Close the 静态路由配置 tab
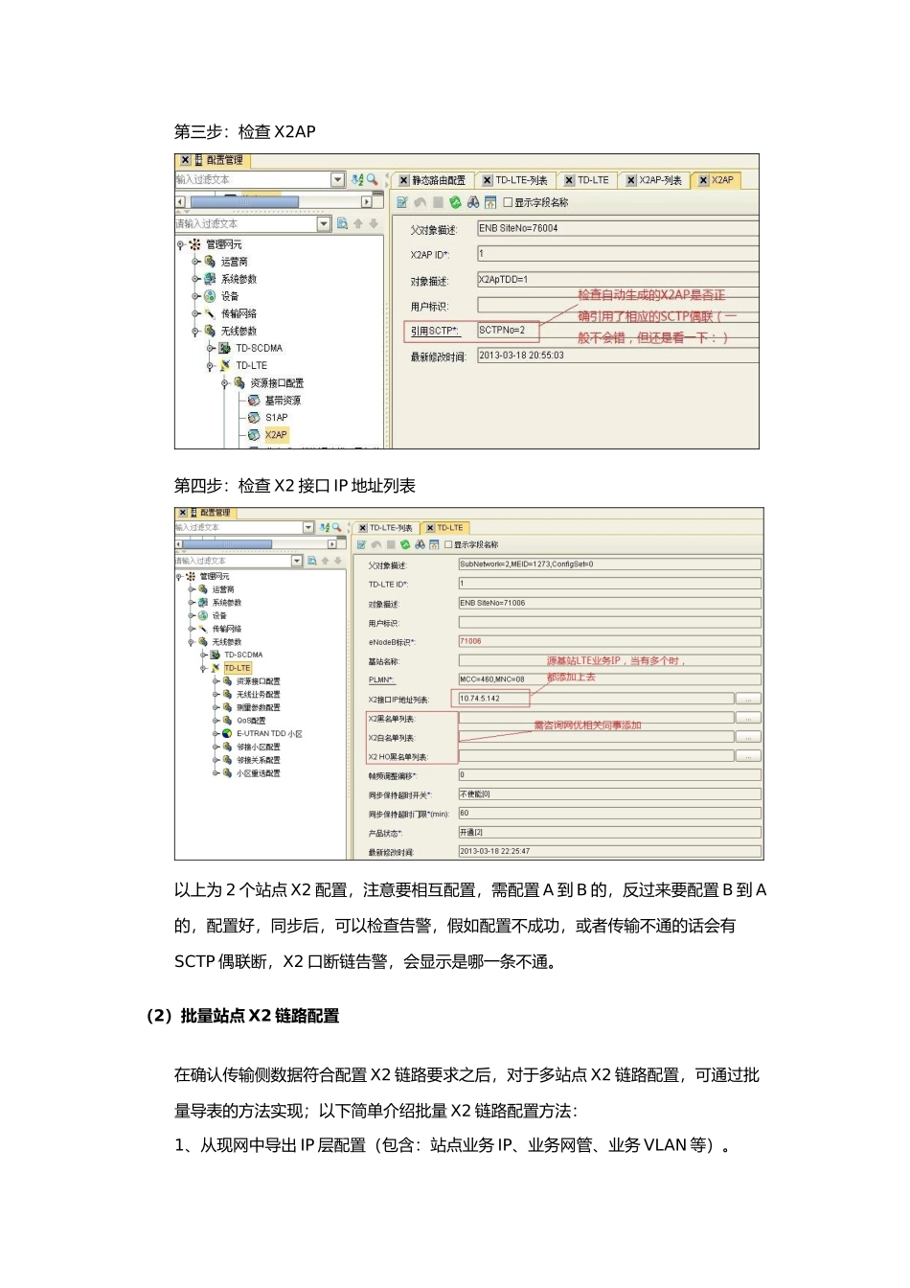This screenshot has width=910, height=1288. [x=404, y=181]
